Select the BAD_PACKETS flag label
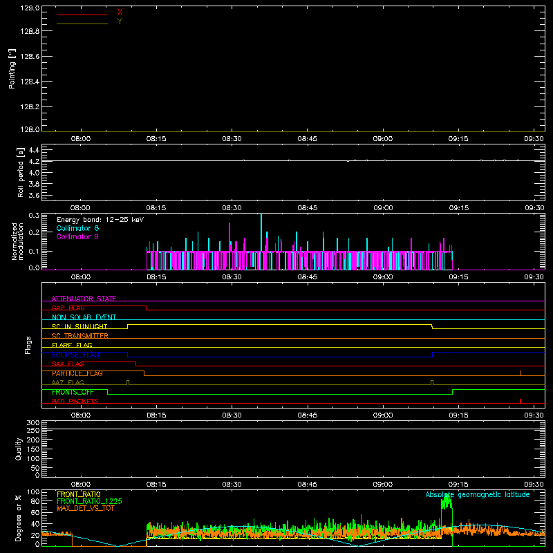The width and height of the screenshot is (553, 553). tap(75, 402)
